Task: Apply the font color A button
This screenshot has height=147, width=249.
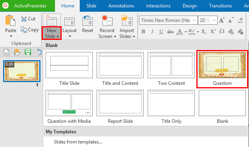Action: coord(179,32)
